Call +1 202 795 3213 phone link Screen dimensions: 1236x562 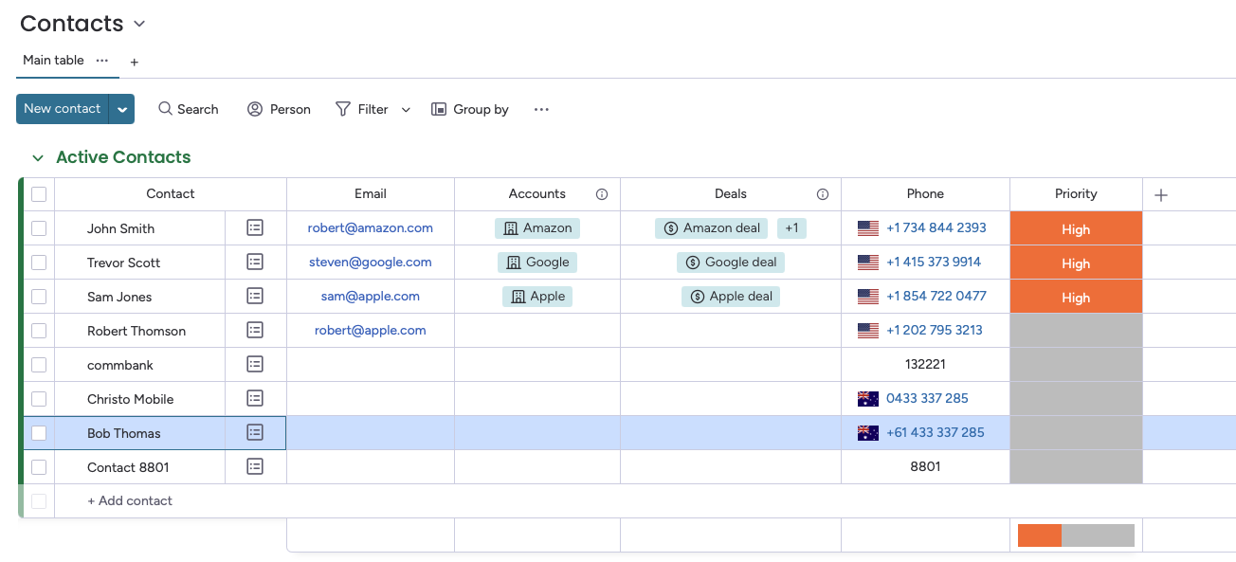935,330
